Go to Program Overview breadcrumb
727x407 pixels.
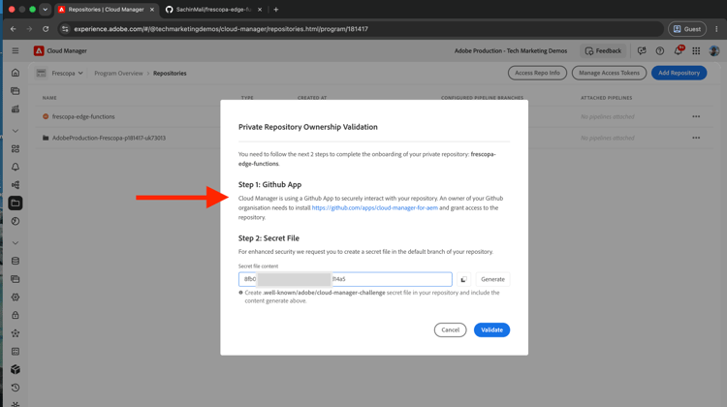click(118, 74)
